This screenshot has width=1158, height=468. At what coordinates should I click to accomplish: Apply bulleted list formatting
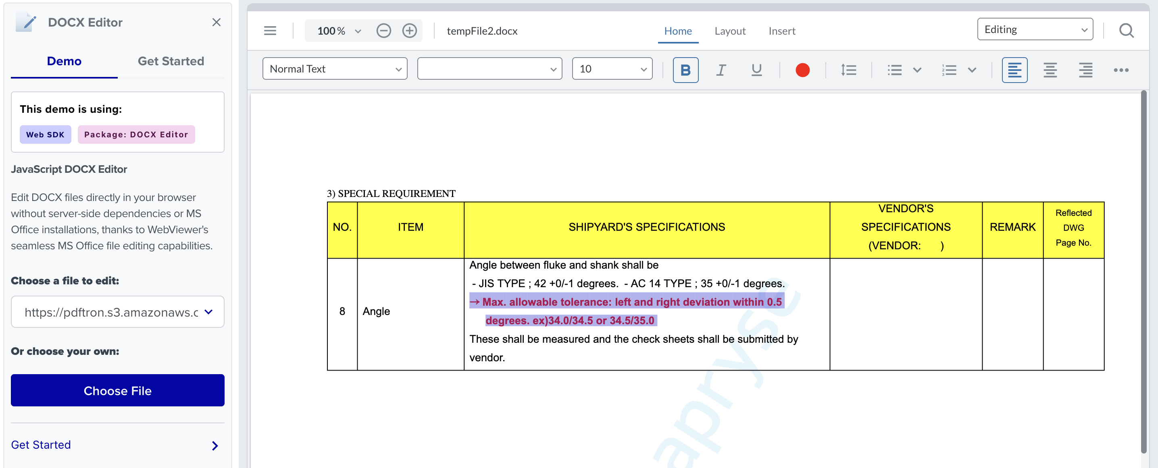pos(895,70)
